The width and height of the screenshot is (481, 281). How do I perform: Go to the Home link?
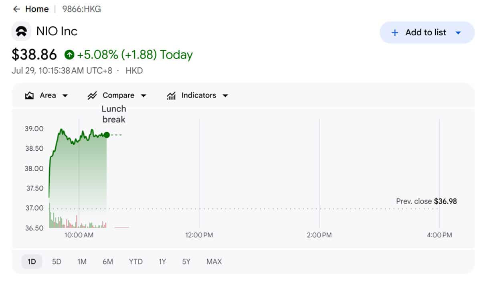[37, 9]
